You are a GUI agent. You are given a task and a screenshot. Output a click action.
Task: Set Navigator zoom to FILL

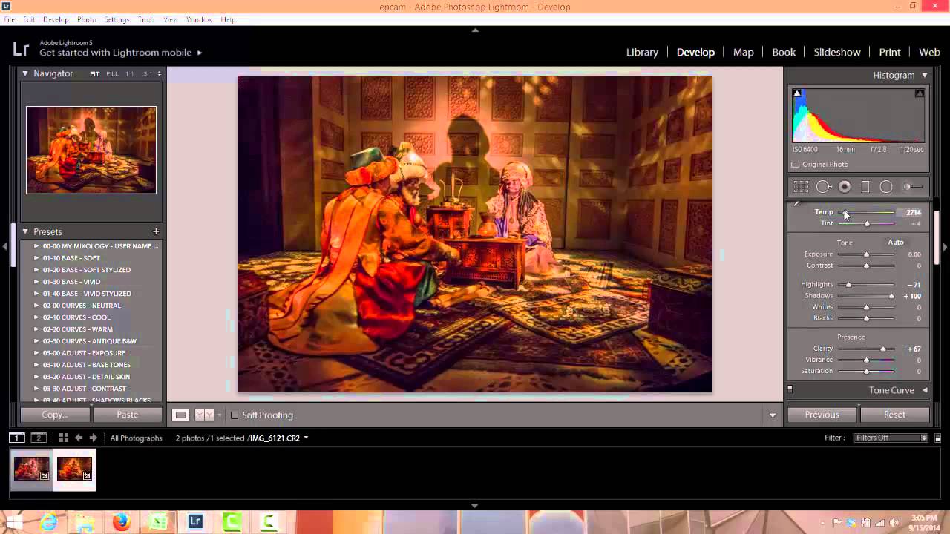pyautogui.click(x=112, y=74)
